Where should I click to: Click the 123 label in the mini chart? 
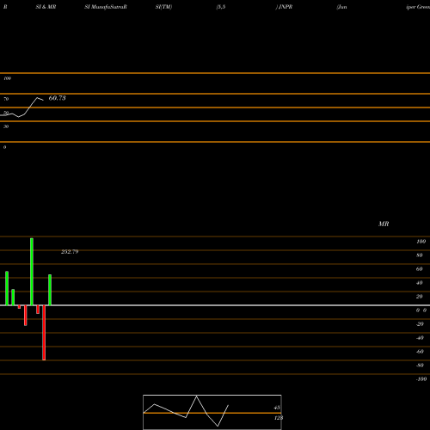click(x=279, y=418)
